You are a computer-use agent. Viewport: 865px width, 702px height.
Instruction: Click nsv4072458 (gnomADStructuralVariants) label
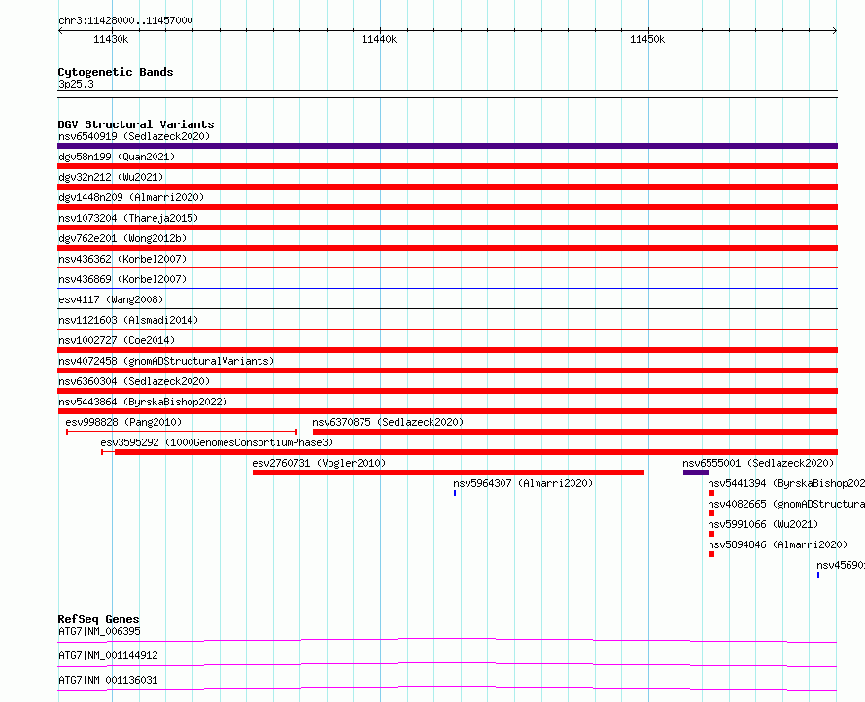[166, 361]
